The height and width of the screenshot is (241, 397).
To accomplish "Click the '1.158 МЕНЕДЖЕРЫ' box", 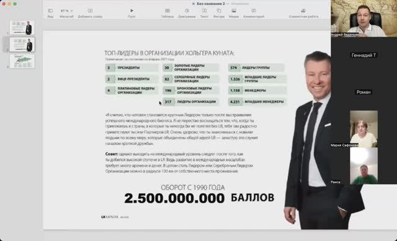I will pyautogui.click(x=257, y=90).
